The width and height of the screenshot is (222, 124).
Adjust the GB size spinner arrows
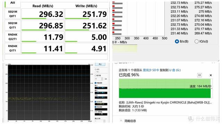(x=102, y=79)
